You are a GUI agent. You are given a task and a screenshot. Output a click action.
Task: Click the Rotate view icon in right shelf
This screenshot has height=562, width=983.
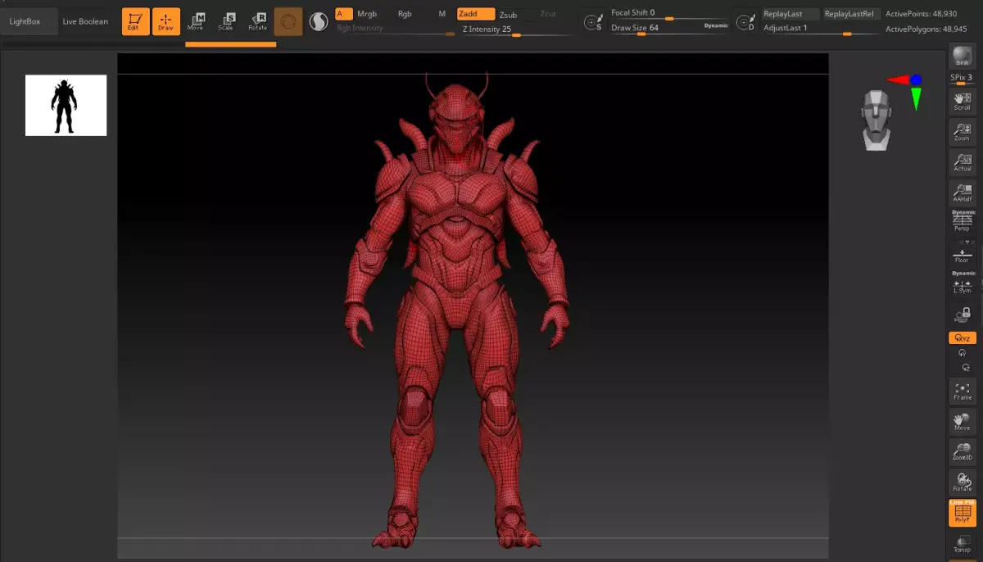tap(962, 482)
